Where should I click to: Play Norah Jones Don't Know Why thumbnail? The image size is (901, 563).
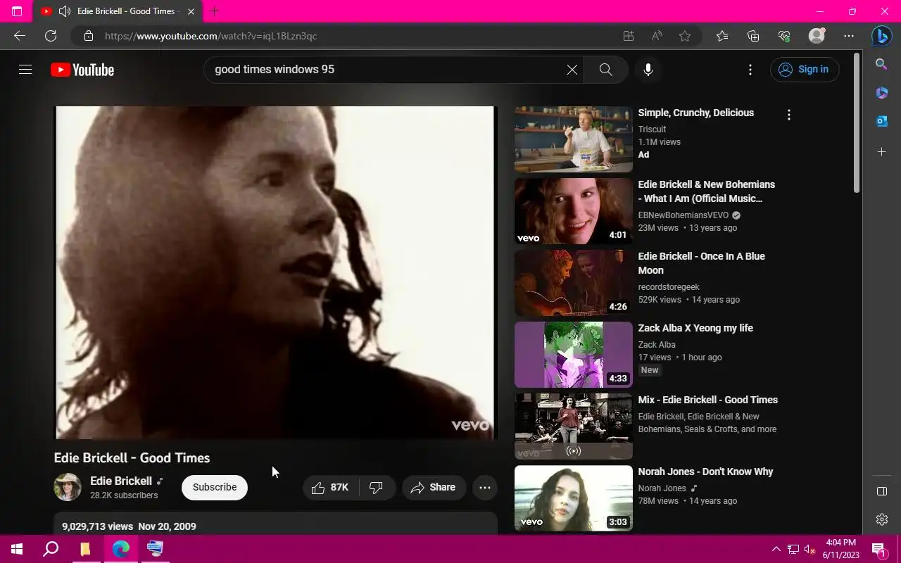(574, 498)
